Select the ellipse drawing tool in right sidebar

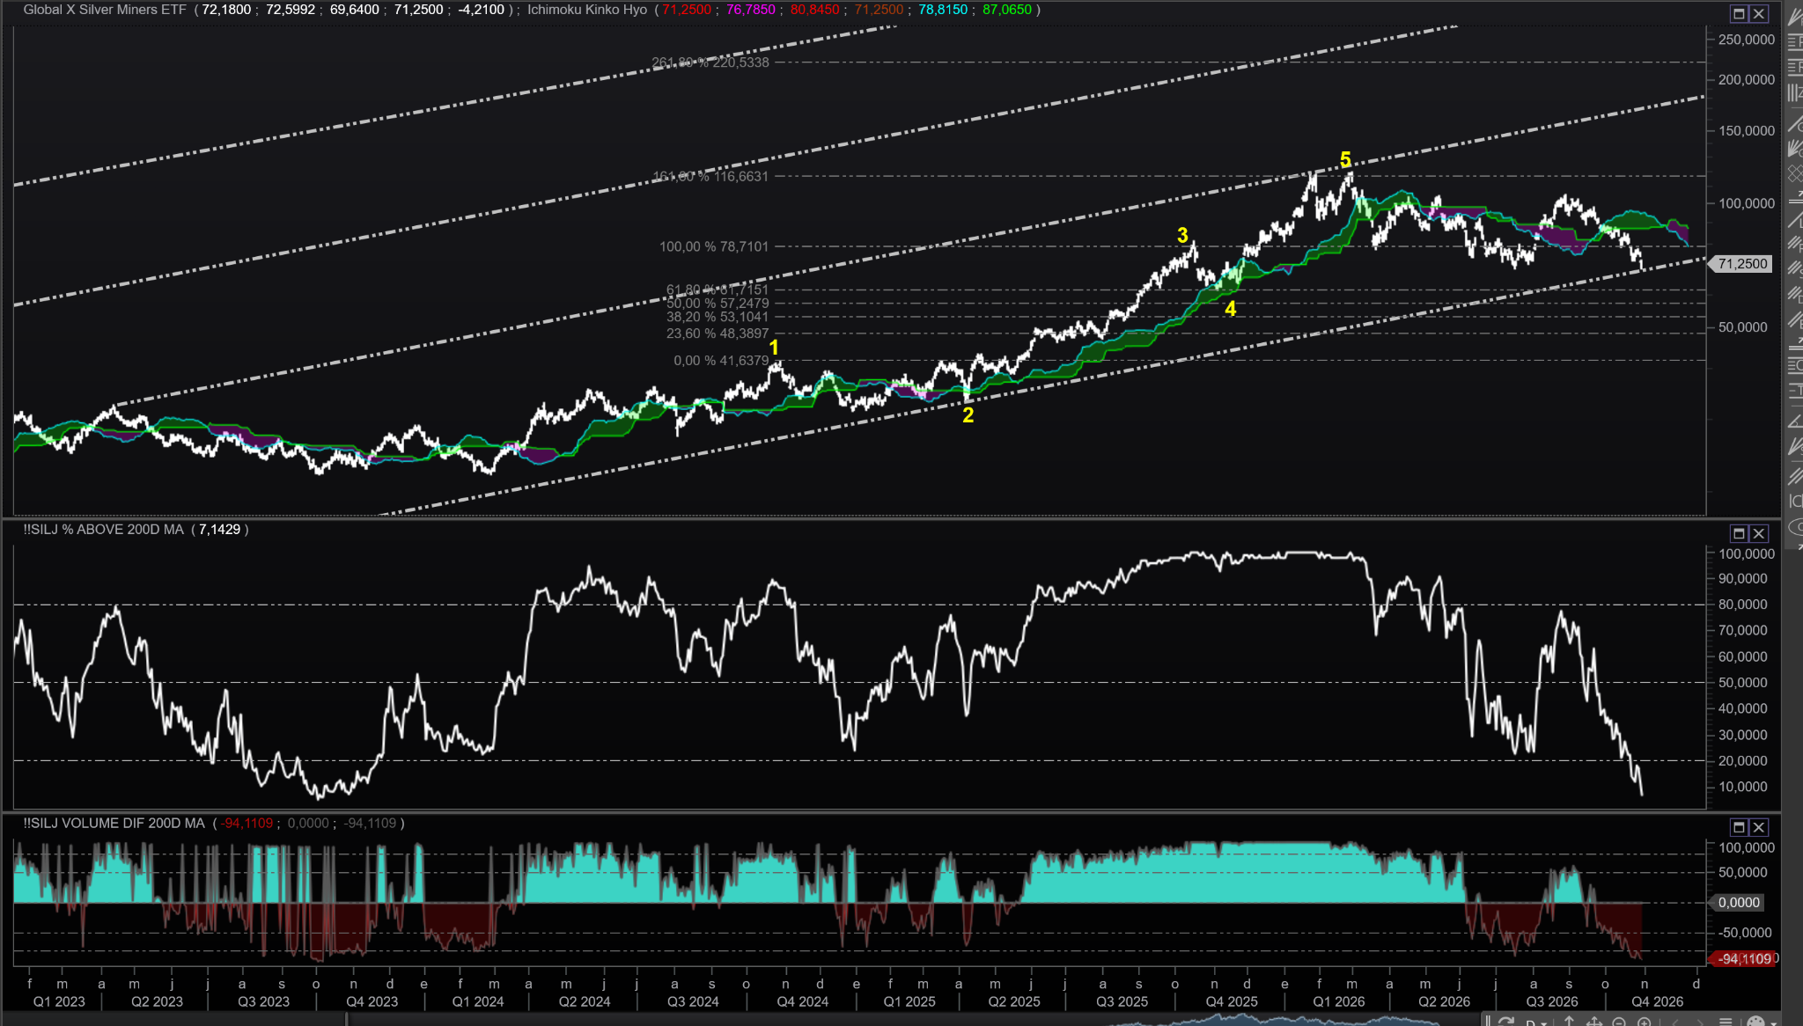pos(1797,527)
